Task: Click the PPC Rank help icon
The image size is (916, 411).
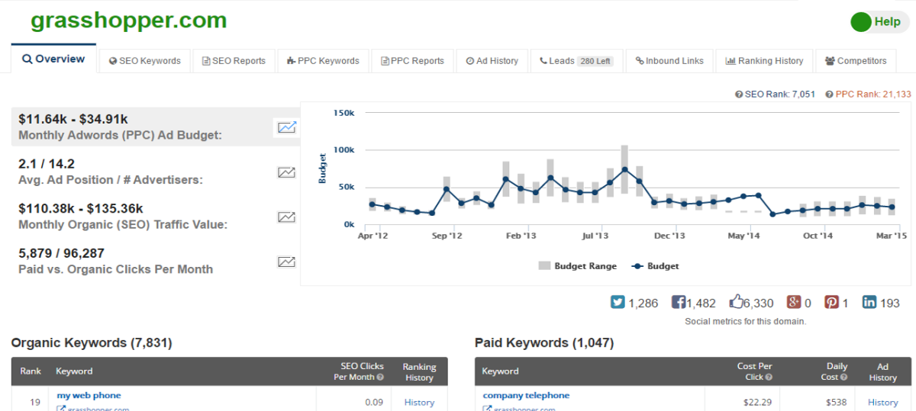Action: pyautogui.click(x=829, y=95)
